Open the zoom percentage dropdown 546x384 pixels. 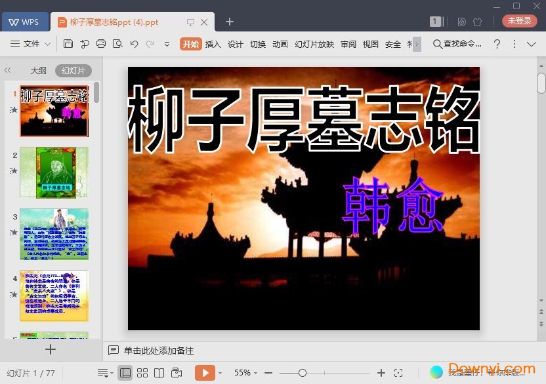[x=246, y=372]
